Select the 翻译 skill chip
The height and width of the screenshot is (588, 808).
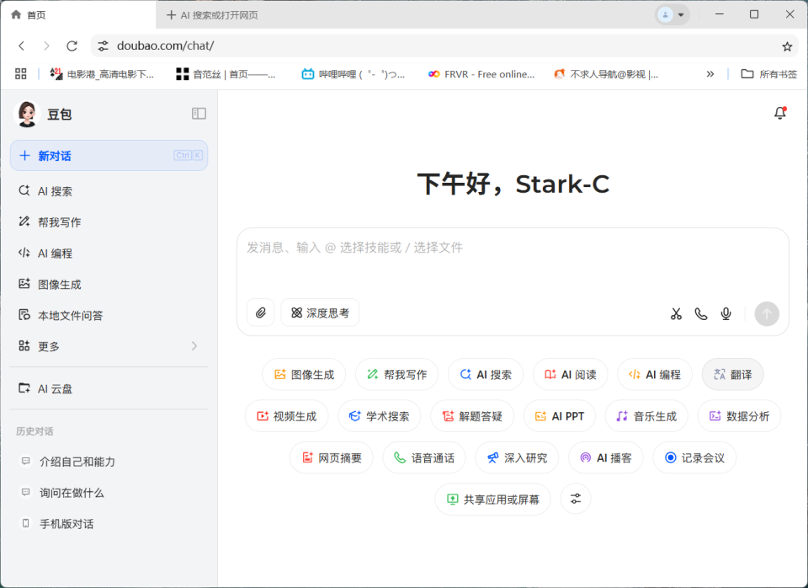(733, 375)
